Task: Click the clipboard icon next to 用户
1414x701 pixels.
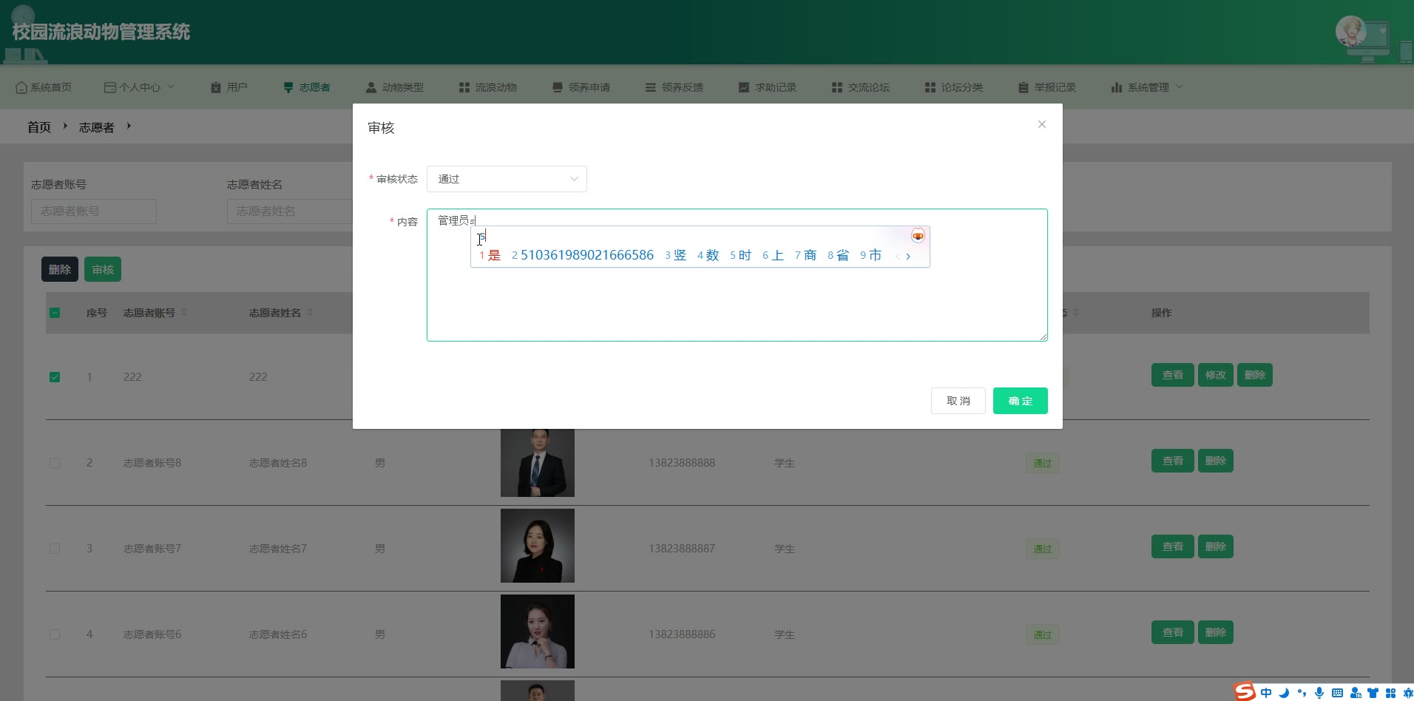Action: [216, 87]
